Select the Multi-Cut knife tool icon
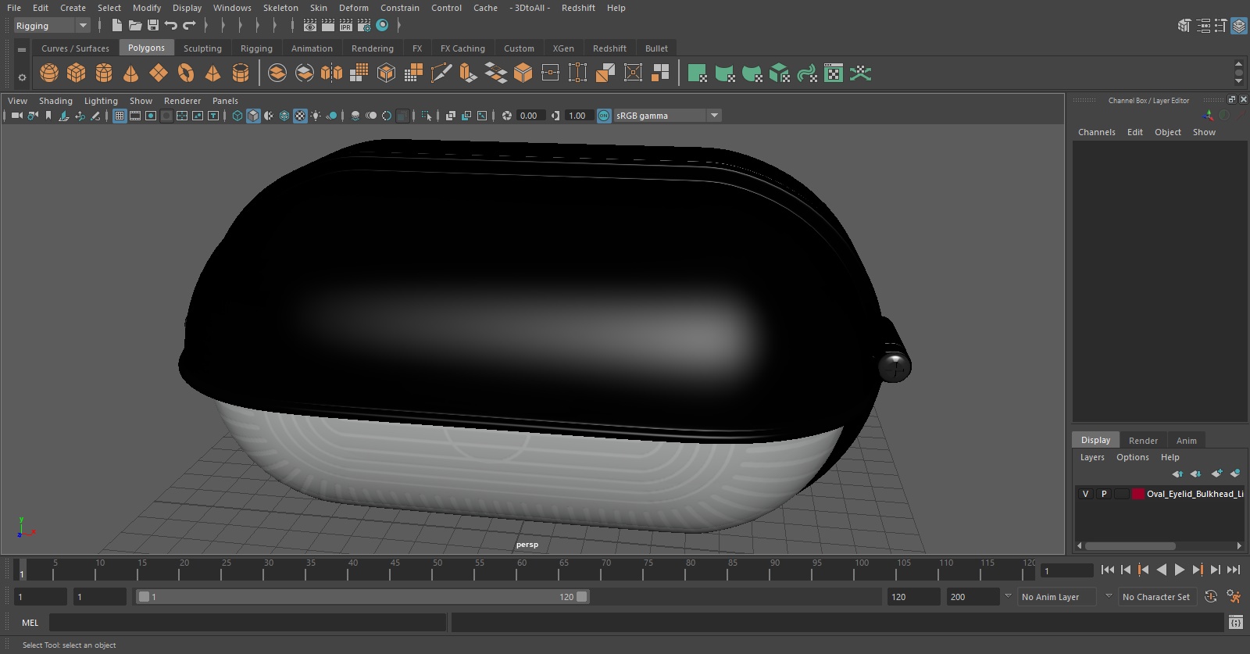Image resolution: width=1250 pixels, height=654 pixels. pos(441,73)
